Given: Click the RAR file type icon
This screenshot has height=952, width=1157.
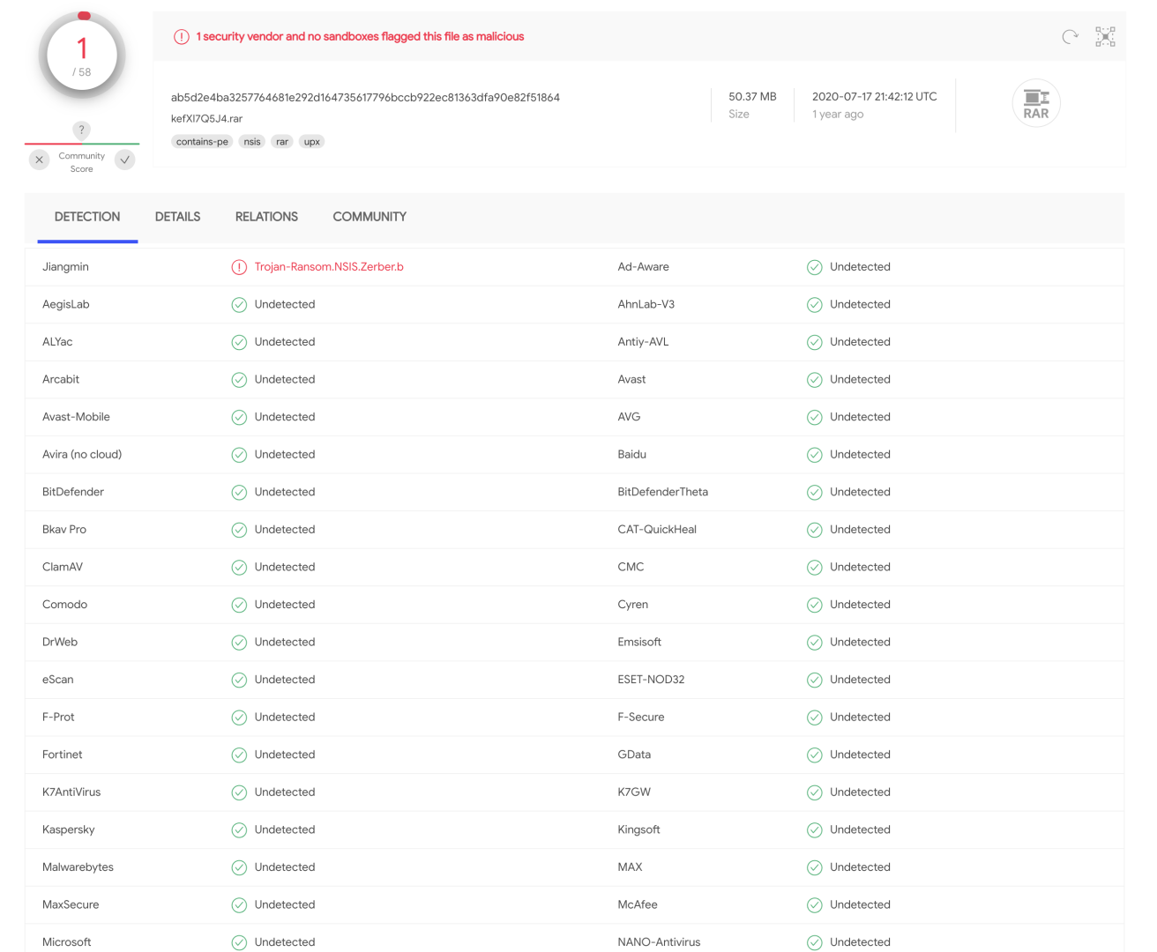Looking at the screenshot, I should [1036, 103].
